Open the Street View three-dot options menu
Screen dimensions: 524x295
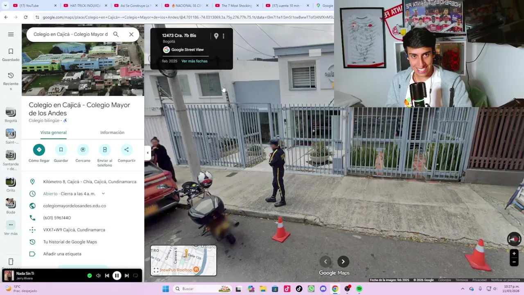[x=224, y=36]
